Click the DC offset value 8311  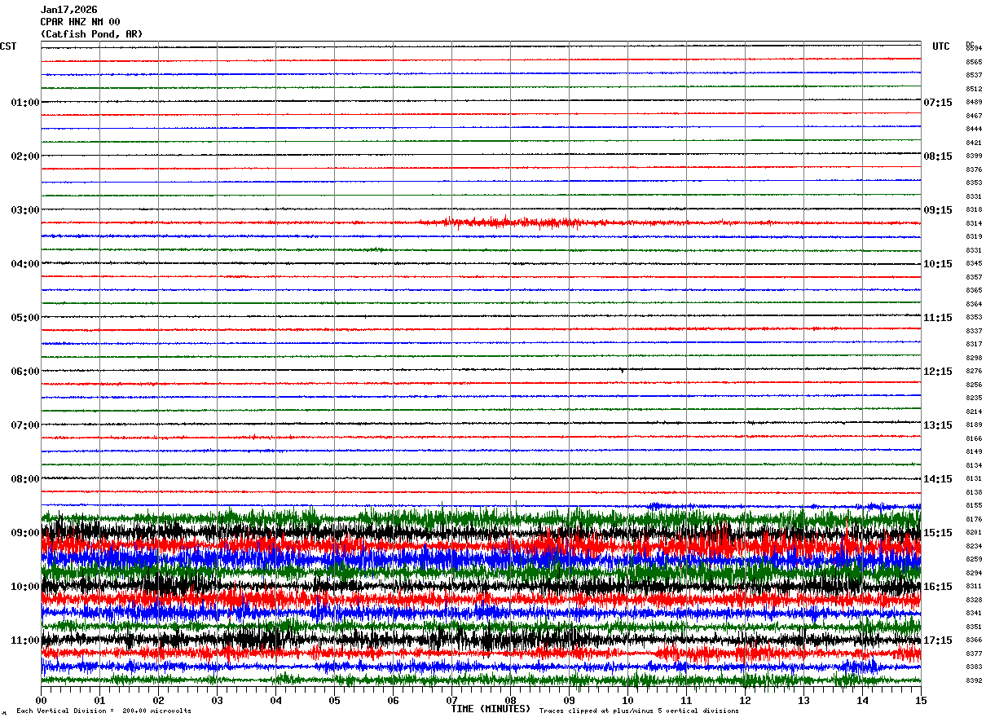pyautogui.click(x=974, y=586)
